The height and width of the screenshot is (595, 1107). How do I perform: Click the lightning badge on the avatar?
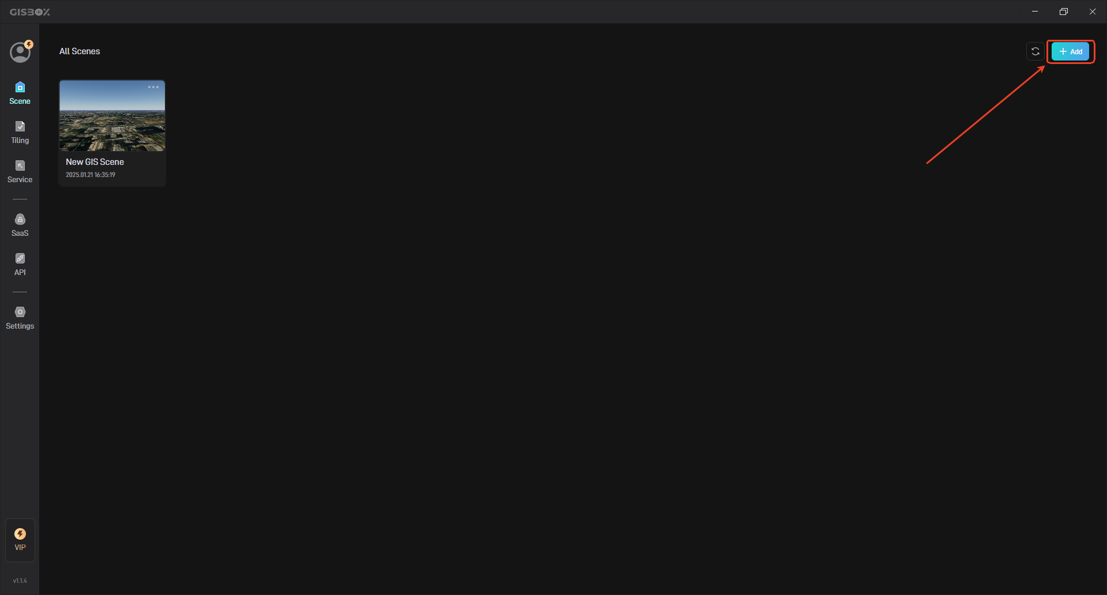click(x=29, y=44)
